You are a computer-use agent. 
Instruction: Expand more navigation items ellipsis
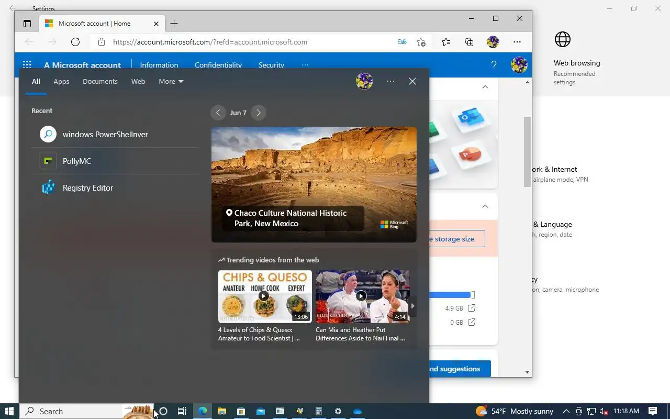point(305,65)
